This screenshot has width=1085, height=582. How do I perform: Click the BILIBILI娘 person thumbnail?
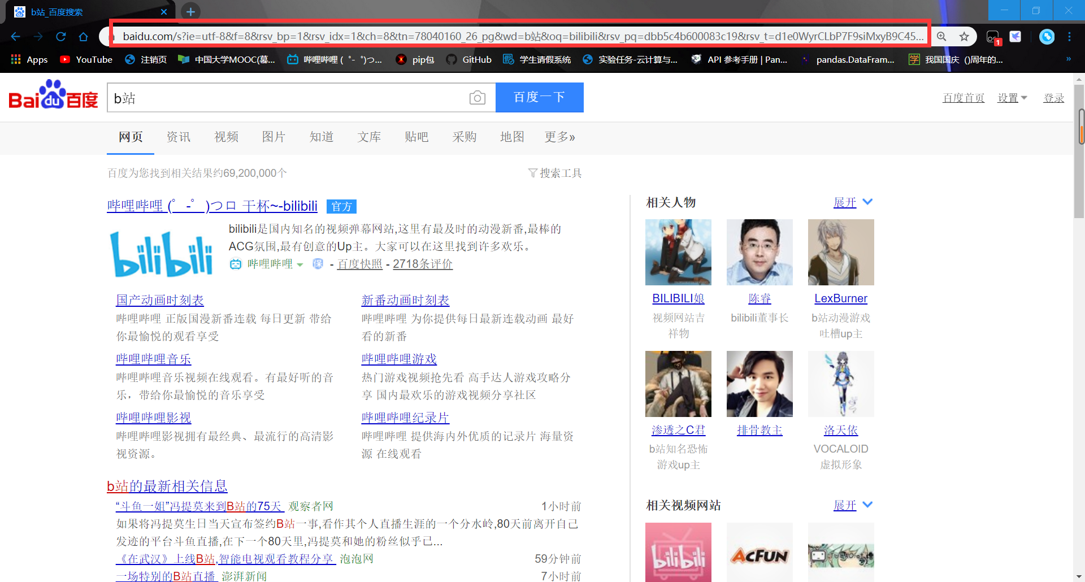pyautogui.click(x=678, y=252)
